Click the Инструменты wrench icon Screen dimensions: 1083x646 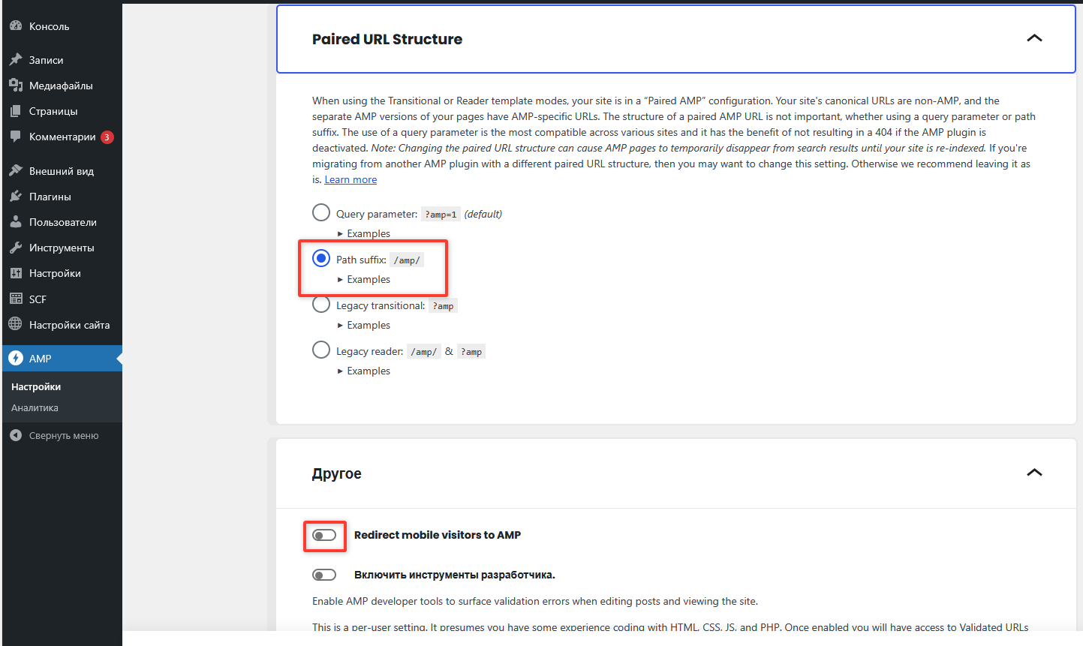point(16,248)
